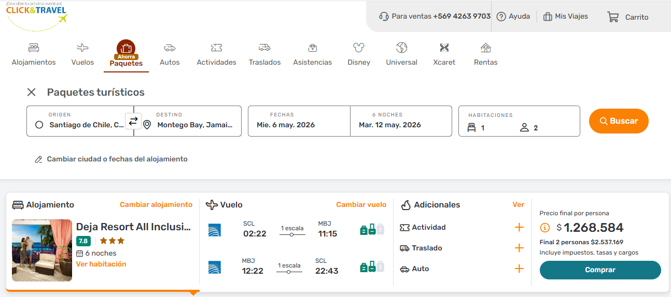Click the price info icon
The height and width of the screenshot is (297, 671).
click(545, 228)
